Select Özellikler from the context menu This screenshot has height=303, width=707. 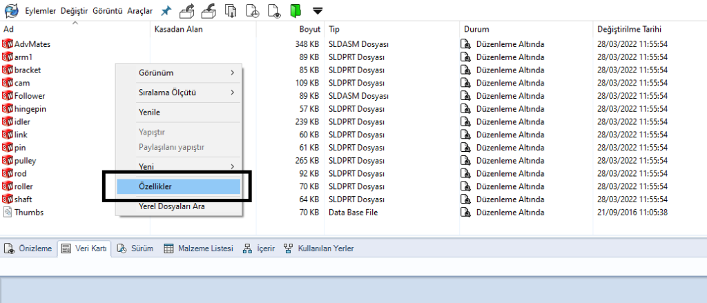point(179,186)
